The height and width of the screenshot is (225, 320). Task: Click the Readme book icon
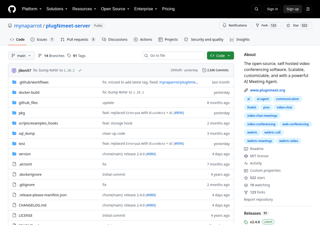[x=246, y=149]
